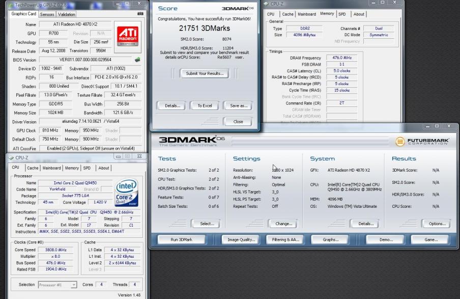460x299 pixels.
Task: Click the DRAM Frequency value '476.0 MHz'
Action: pos(342,58)
